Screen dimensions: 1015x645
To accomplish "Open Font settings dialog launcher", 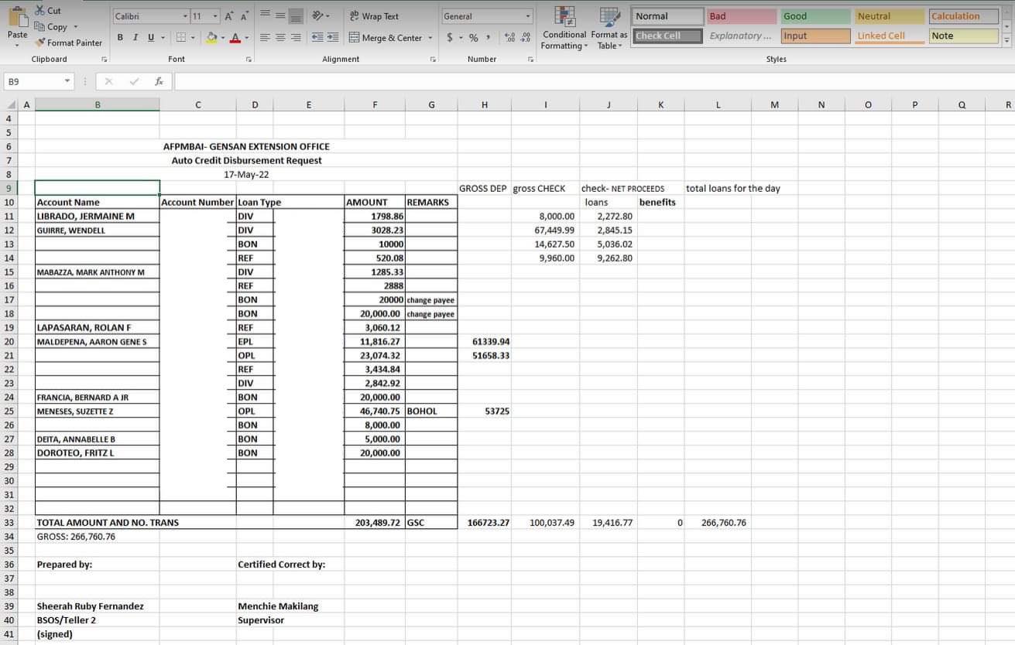I will tap(249, 59).
